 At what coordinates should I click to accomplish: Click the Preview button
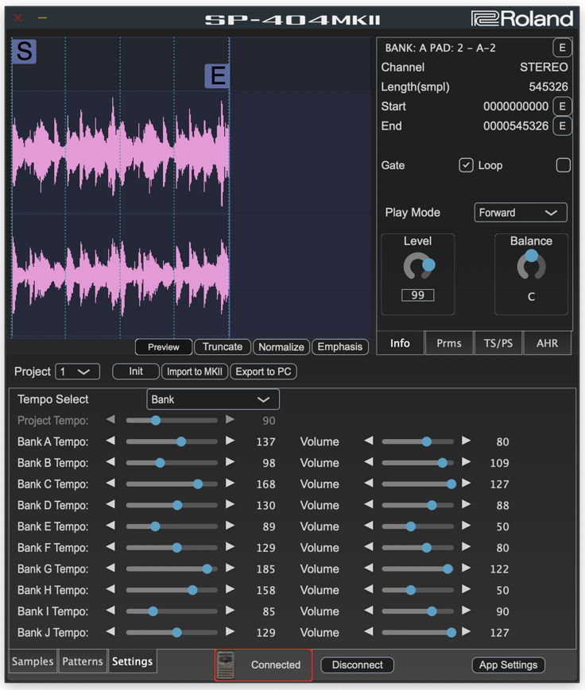point(164,347)
